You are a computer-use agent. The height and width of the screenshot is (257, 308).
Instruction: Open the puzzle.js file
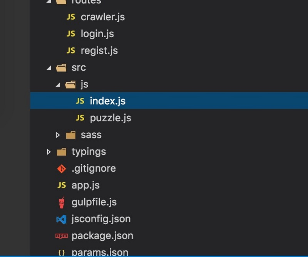coord(111,118)
